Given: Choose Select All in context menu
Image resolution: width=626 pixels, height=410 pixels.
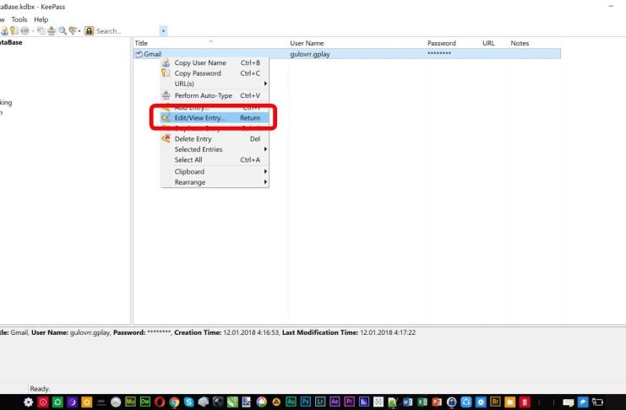Looking at the screenshot, I should pos(215,159).
